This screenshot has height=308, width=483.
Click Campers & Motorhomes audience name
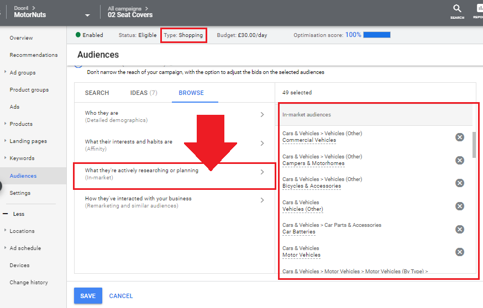(313, 163)
